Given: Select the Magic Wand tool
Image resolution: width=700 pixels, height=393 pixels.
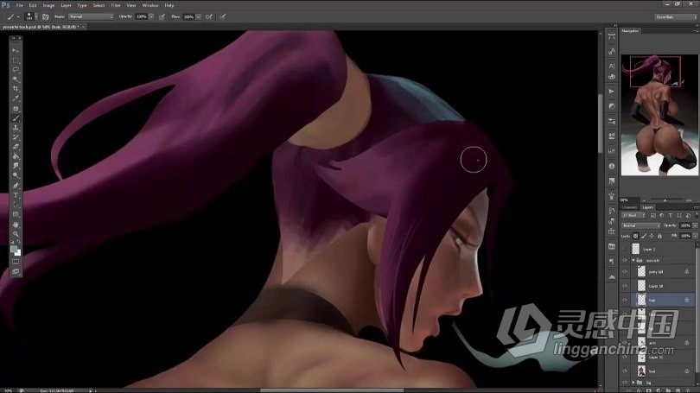Looking at the screenshot, I should click(x=16, y=79).
